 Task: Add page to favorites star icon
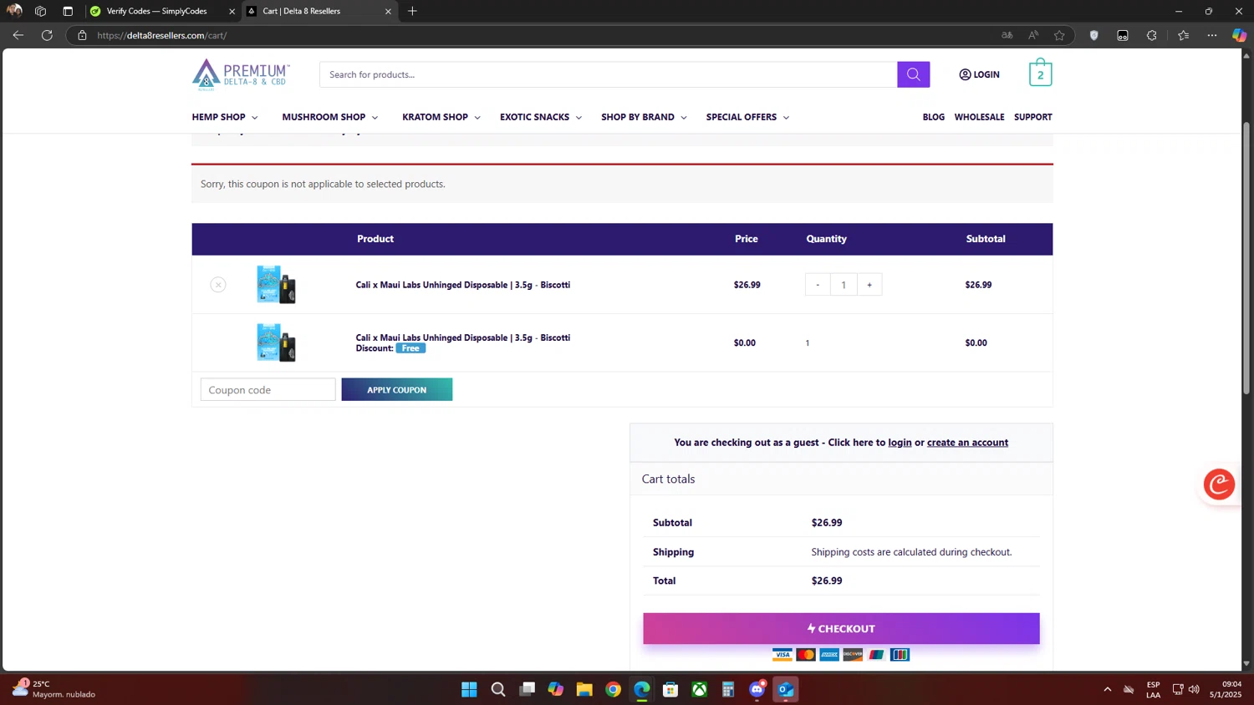click(1059, 35)
